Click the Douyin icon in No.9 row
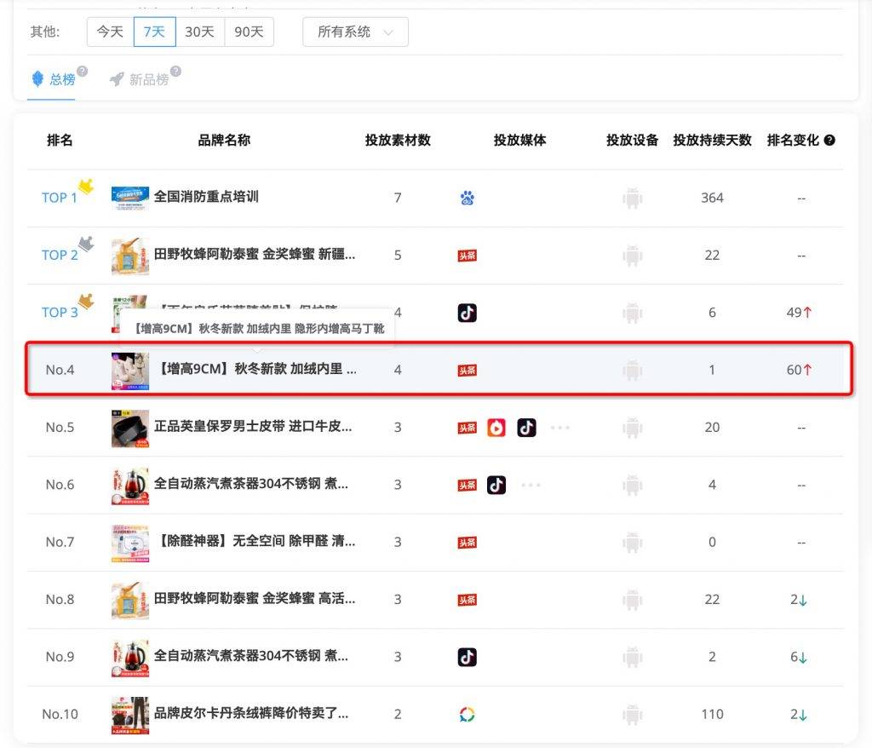The image size is (872, 748). point(467,657)
